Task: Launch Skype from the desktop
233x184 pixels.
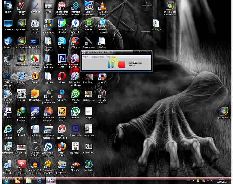Action: coord(62,42)
